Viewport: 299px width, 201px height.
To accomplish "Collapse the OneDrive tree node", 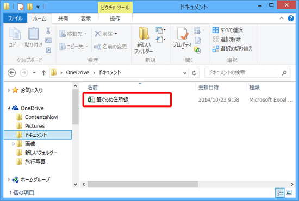I will [9, 108].
